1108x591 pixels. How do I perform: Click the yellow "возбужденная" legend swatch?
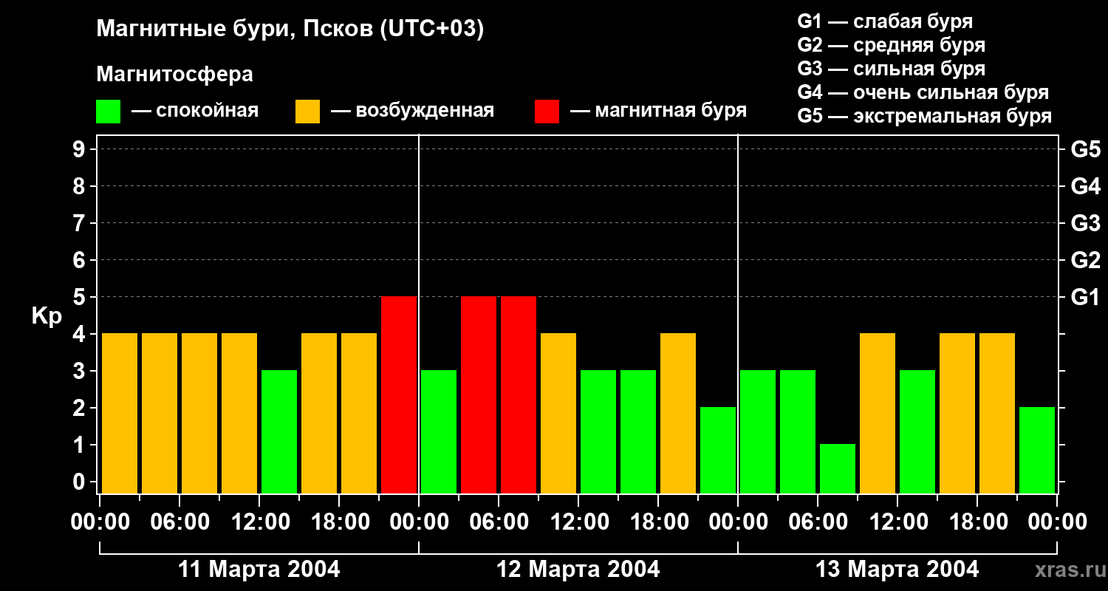coord(307,112)
